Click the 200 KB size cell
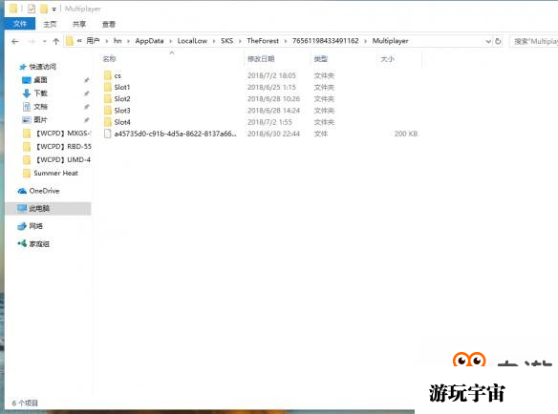 [x=406, y=134]
